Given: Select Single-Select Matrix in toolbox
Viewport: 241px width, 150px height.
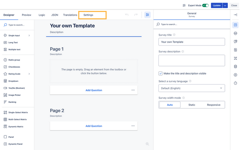Looking at the screenshot, I should tap(17, 112).
